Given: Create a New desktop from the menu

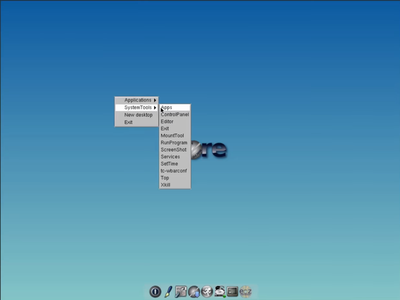Looking at the screenshot, I should pos(138,115).
